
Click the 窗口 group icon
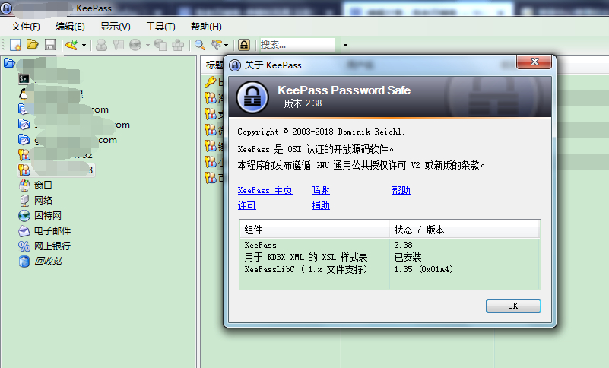[x=24, y=186]
